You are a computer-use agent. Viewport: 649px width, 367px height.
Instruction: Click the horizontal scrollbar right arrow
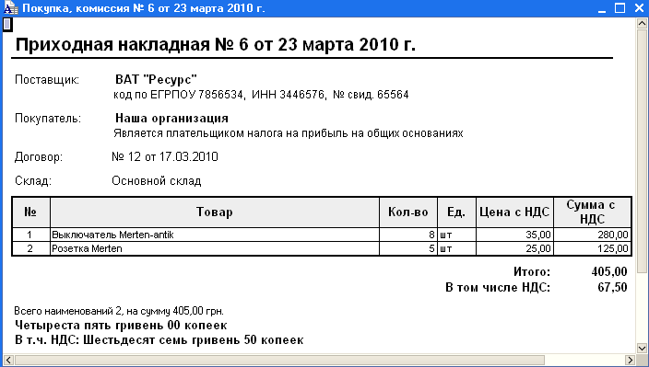(631, 360)
